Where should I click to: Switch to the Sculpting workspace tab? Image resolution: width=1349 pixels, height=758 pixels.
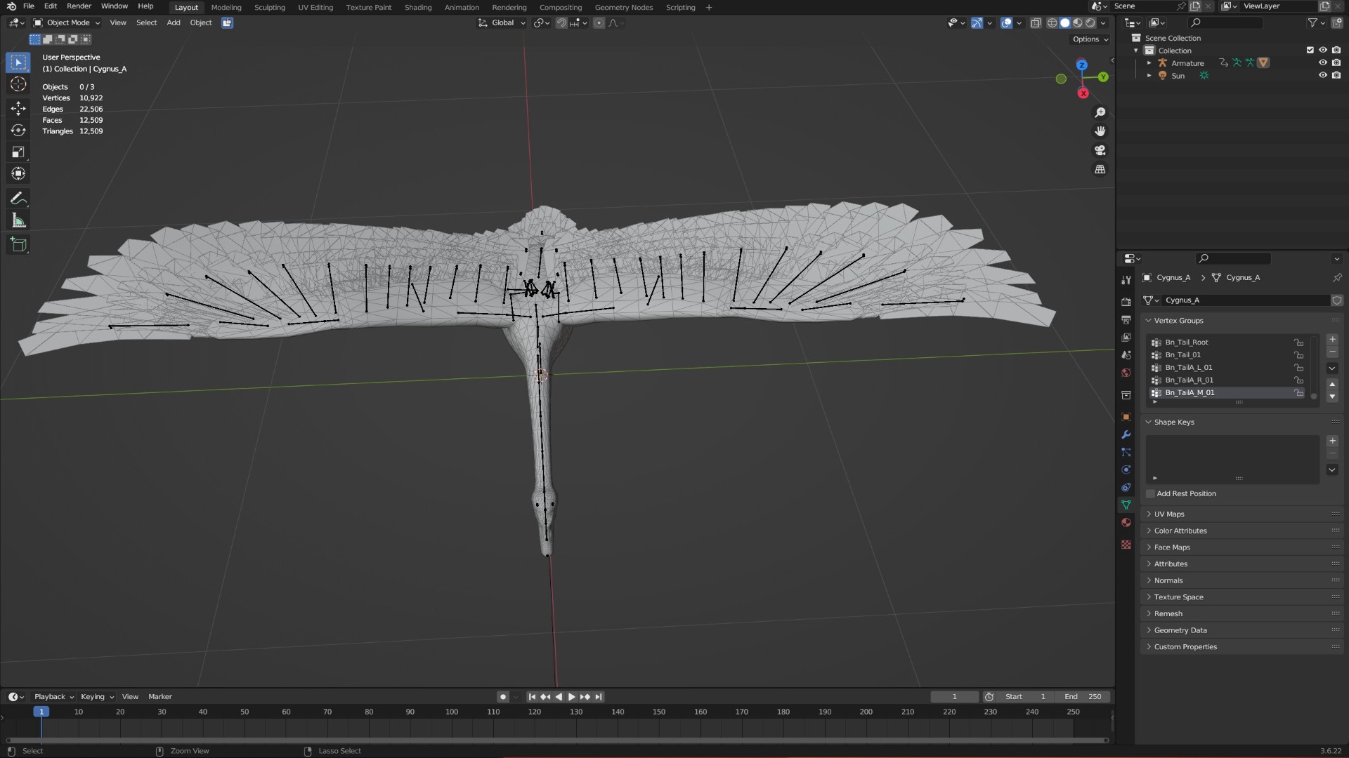pyautogui.click(x=270, y=8)
